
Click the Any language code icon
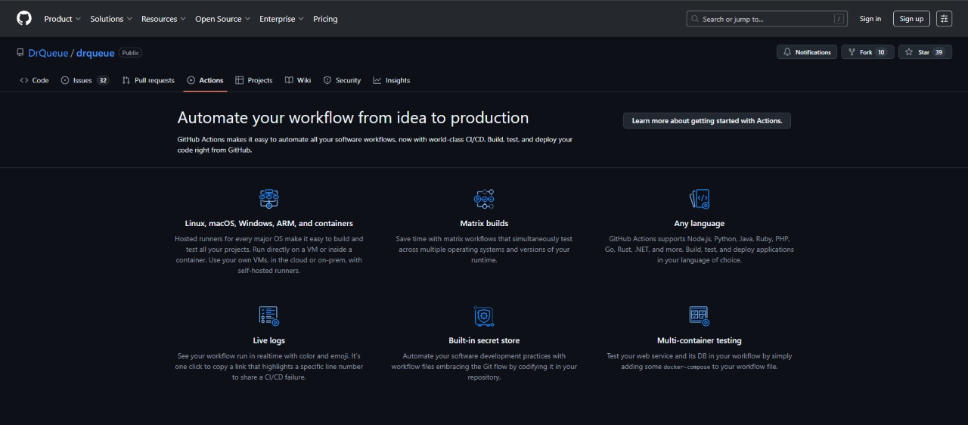pos(700,199)
